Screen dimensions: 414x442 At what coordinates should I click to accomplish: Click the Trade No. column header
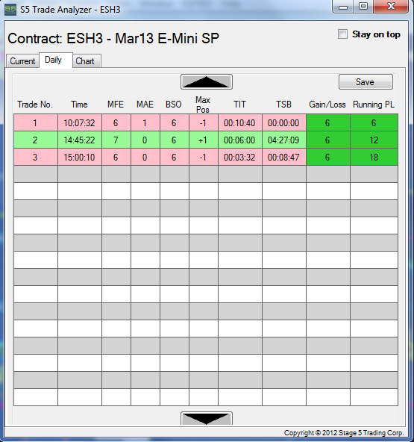point(35,105)
